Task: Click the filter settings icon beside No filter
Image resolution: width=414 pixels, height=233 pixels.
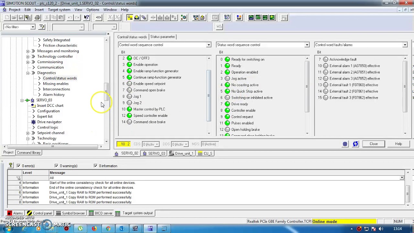Action: [x=42, y=27]
